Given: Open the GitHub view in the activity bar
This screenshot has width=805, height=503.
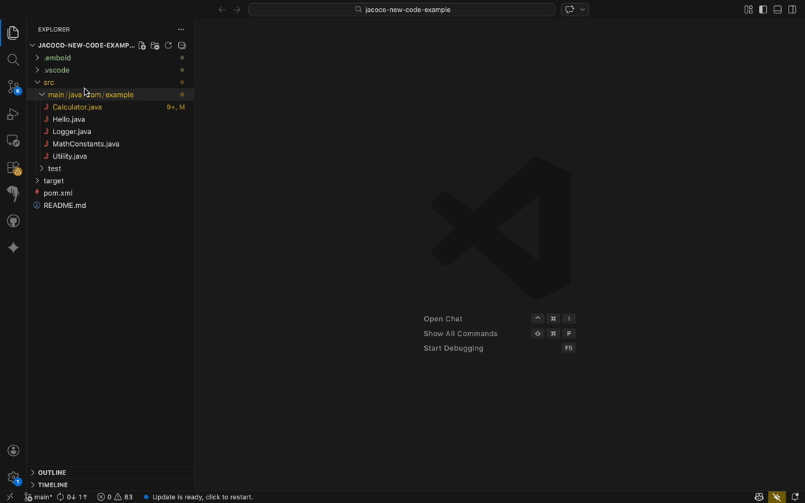Looking at the screenshot, I should point(13,221).
